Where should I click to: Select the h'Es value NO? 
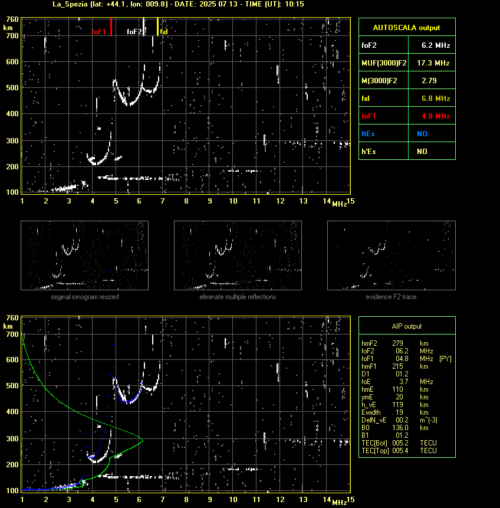click(x=422, y=151)
